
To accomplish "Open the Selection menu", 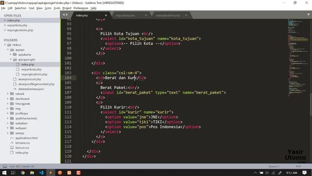I will [20, 8].
